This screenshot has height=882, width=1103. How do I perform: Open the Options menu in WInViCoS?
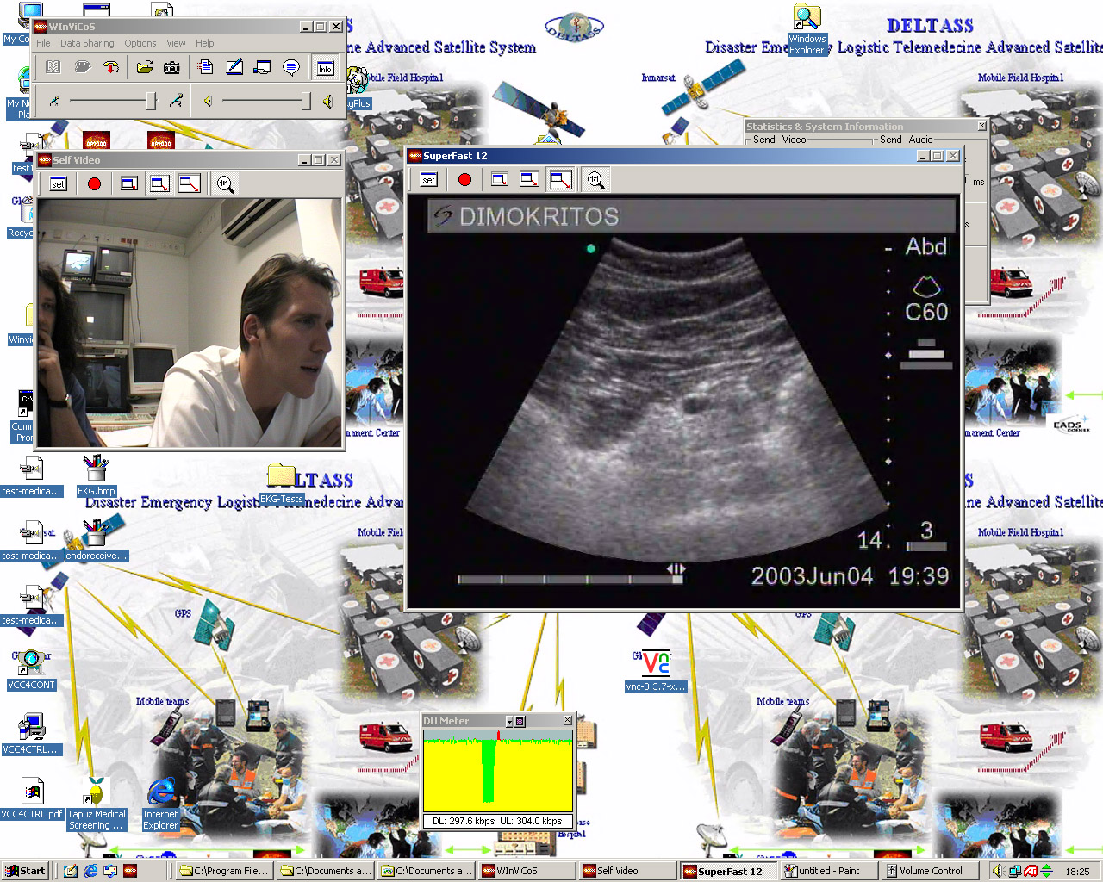140,43
